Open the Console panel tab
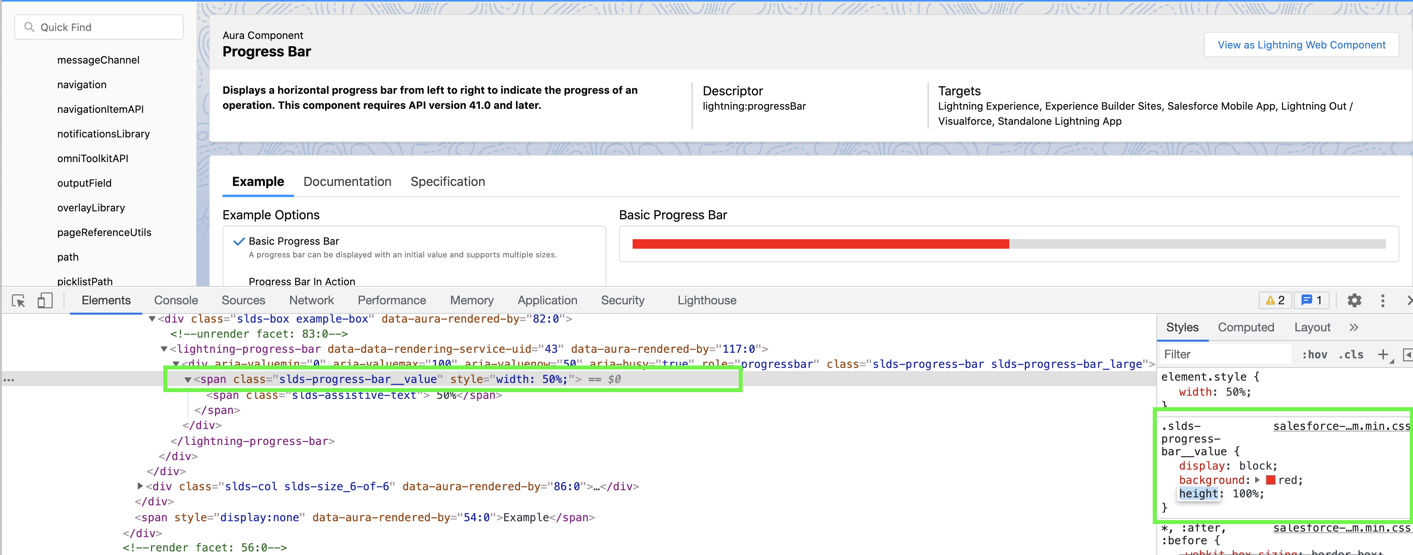Image resolution: width=1413 pixels, height=555 pixels. click(176, 300)
